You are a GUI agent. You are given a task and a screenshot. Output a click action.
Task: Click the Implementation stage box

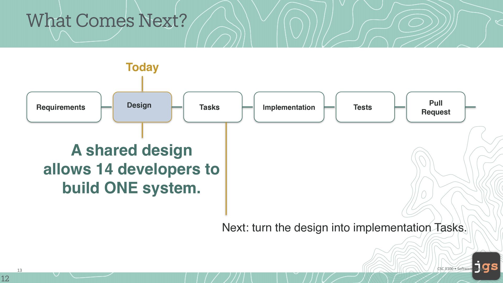(289, 107)
